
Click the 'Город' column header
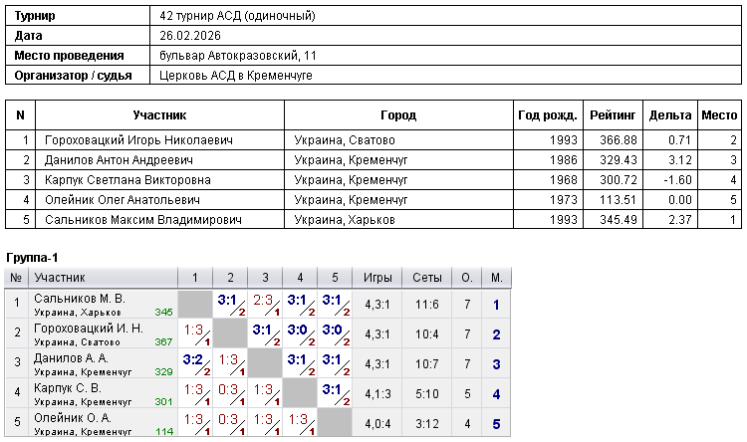point(398,115)
